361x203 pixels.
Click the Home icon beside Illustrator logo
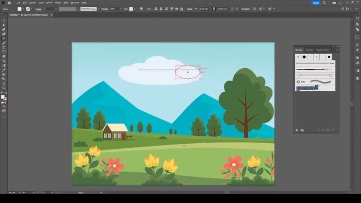[x=9, y=3]
